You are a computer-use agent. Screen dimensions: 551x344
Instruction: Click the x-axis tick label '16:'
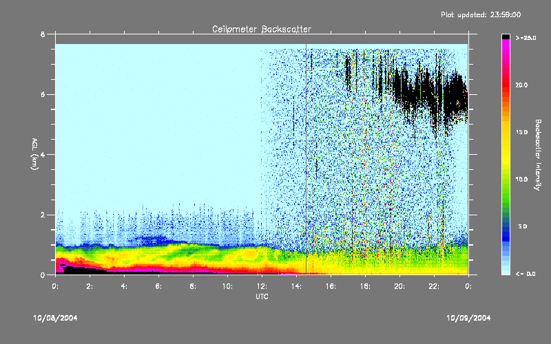click(331, 286)
